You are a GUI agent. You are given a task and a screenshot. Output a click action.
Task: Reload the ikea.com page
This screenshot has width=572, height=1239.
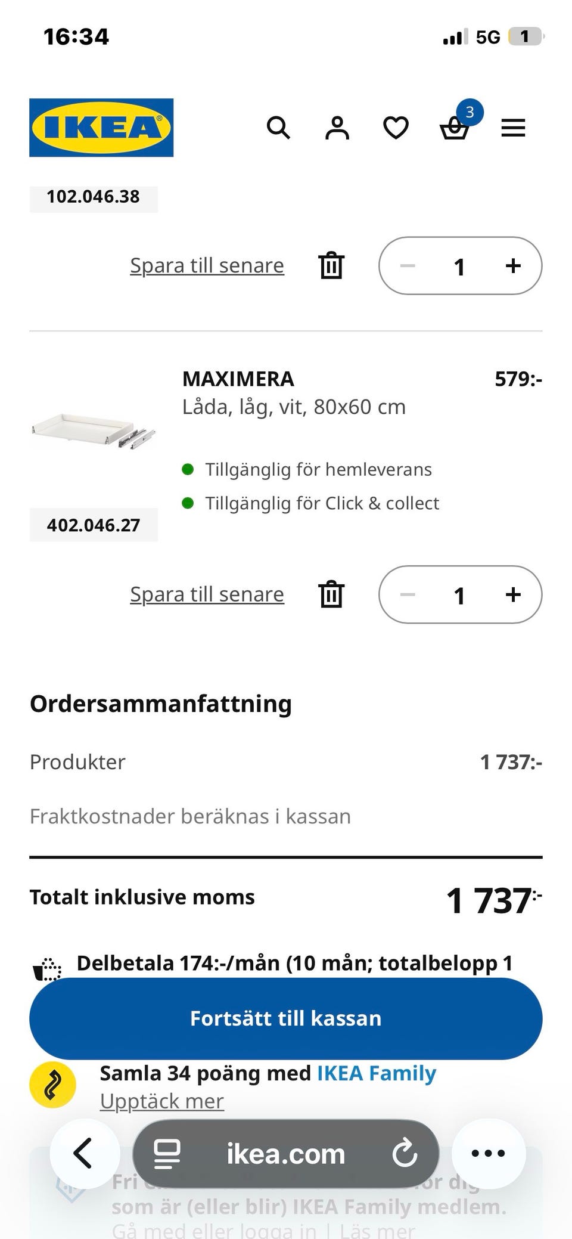[405, 1153]
